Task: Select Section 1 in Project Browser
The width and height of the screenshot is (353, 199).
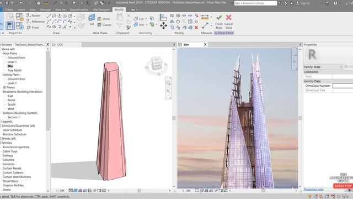Action: click(x=13, y=117)
